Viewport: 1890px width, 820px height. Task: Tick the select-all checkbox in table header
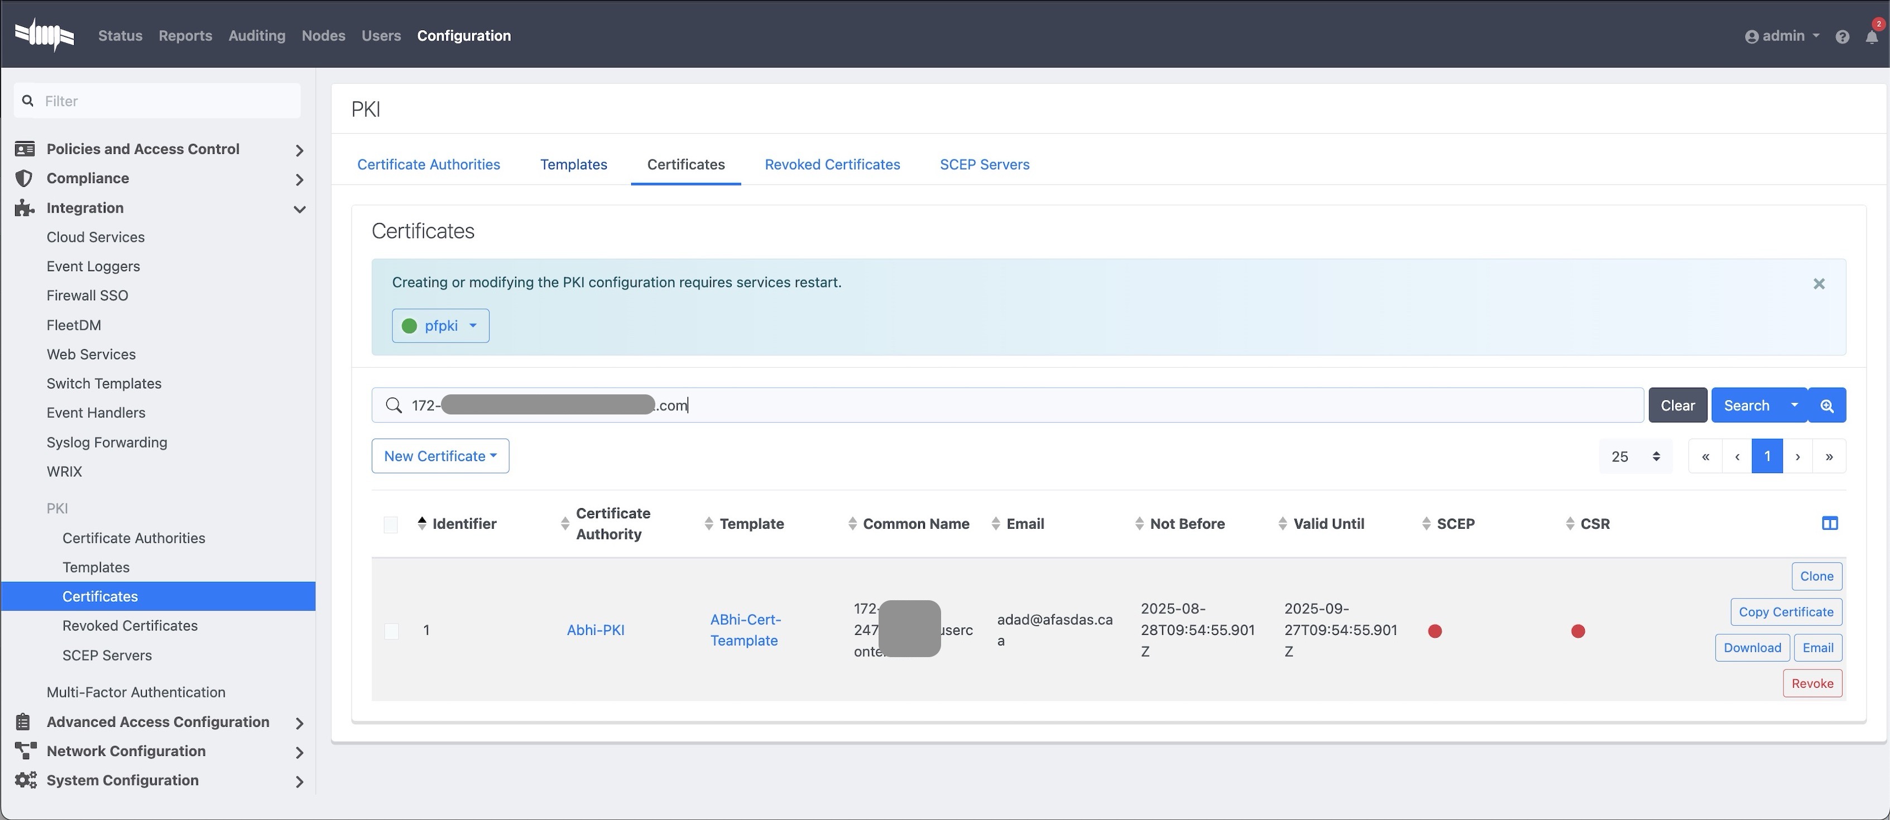[x=390, y=524]
